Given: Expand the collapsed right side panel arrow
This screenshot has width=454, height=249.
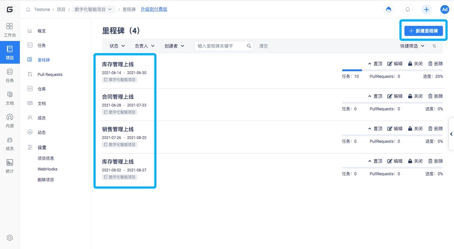Looking at the screenshot, I should (x=451, y=134).
